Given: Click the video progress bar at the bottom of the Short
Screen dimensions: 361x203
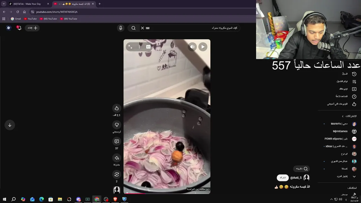Looking at the screenshot, I should pos(167,193).
